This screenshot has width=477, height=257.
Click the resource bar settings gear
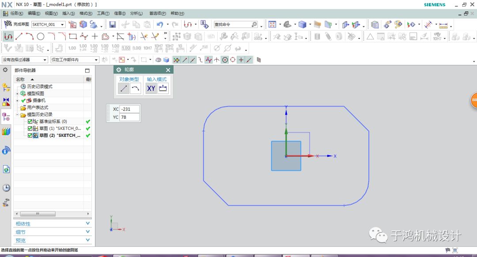coord(5,70)
